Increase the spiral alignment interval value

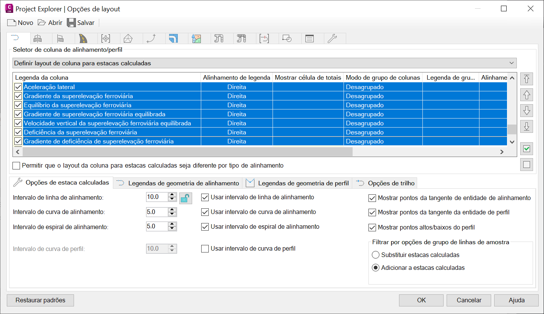click(172, 225)
